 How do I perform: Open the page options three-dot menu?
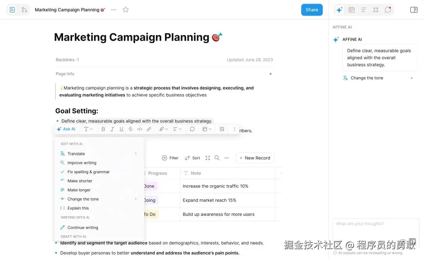pos(114,10)
